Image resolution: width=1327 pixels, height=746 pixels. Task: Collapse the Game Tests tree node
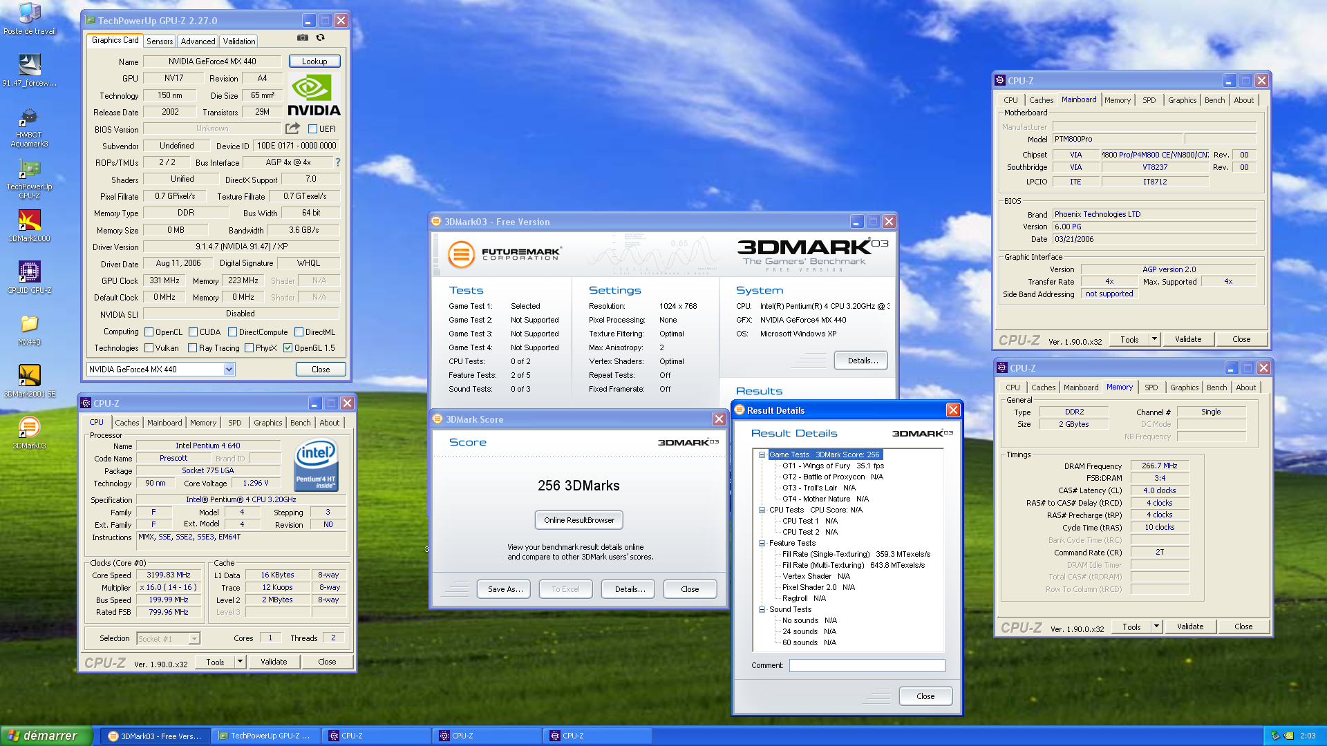pyautogui.click(x=762, y=455)
